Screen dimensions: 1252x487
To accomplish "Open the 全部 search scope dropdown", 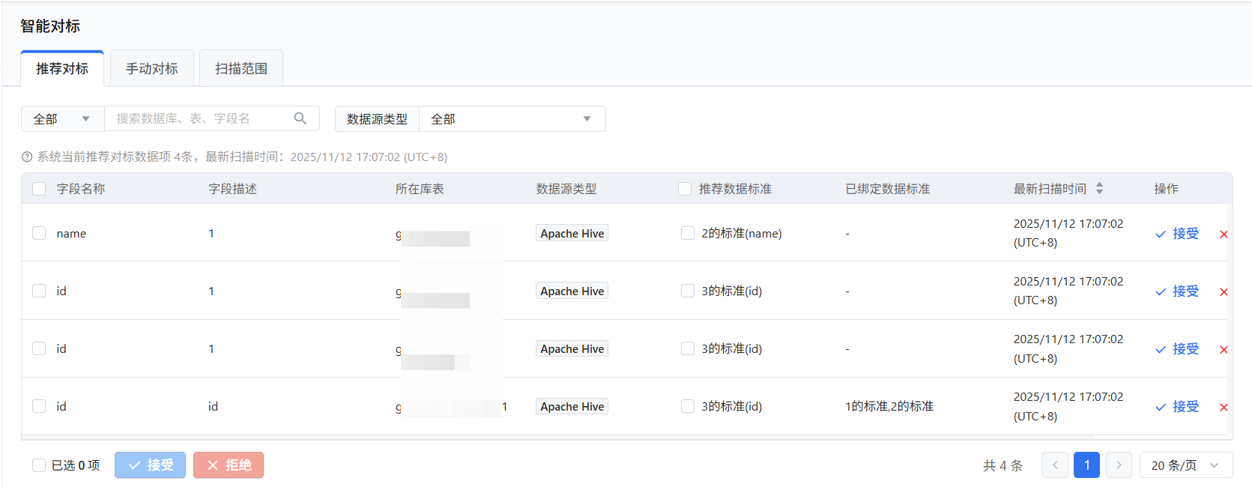I will pos(62,119).
